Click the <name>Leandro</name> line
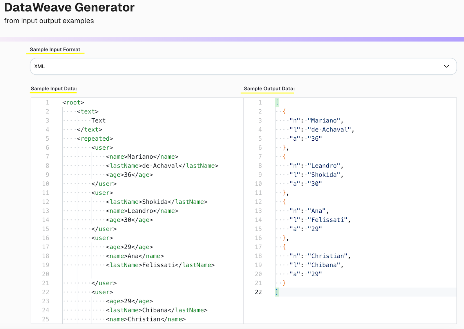This screenshot has height=329, width=464. 142,211
